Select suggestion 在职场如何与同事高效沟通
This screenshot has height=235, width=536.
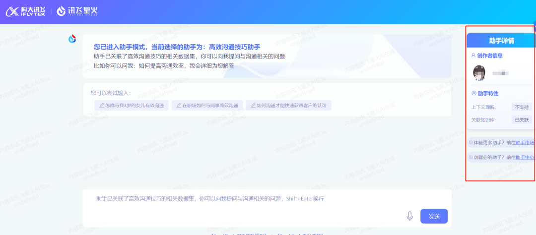(207, 106)
